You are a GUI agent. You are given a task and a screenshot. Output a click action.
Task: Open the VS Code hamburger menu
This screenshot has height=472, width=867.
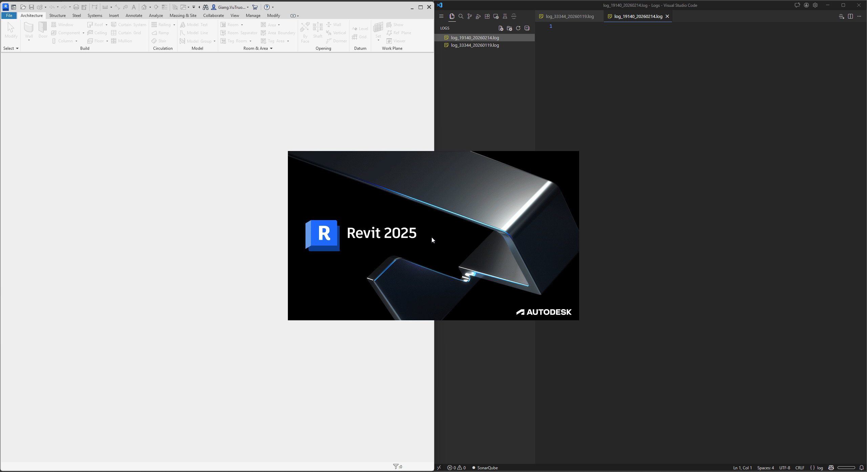[x=441, y=16]
